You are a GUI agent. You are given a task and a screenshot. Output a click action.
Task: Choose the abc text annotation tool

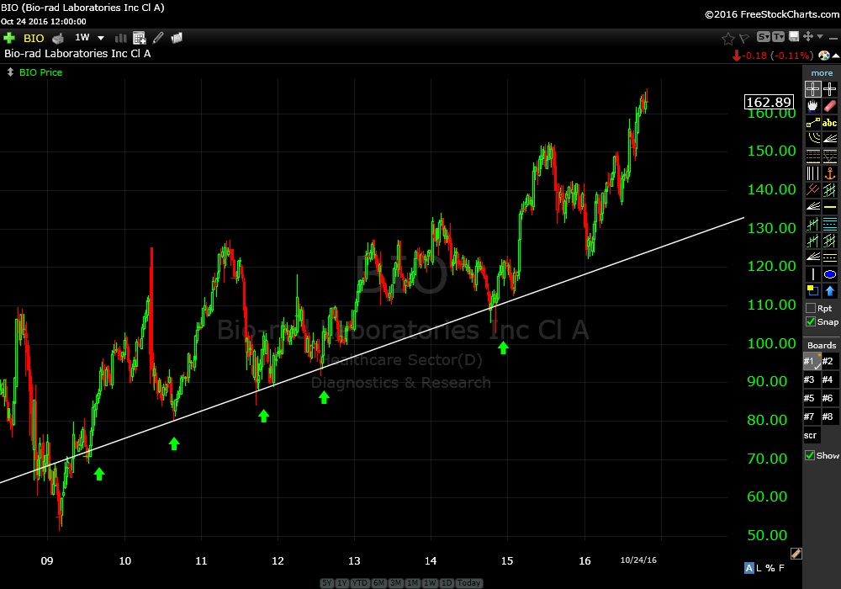(830, 123)
